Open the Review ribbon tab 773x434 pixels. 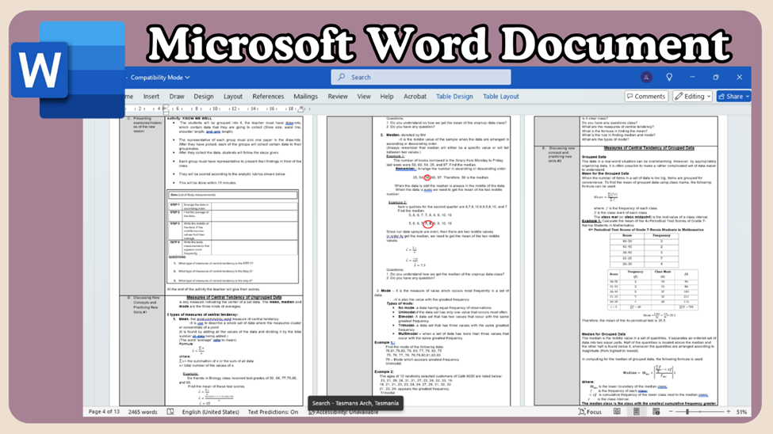pyautogui.click(x=337, y=97)
